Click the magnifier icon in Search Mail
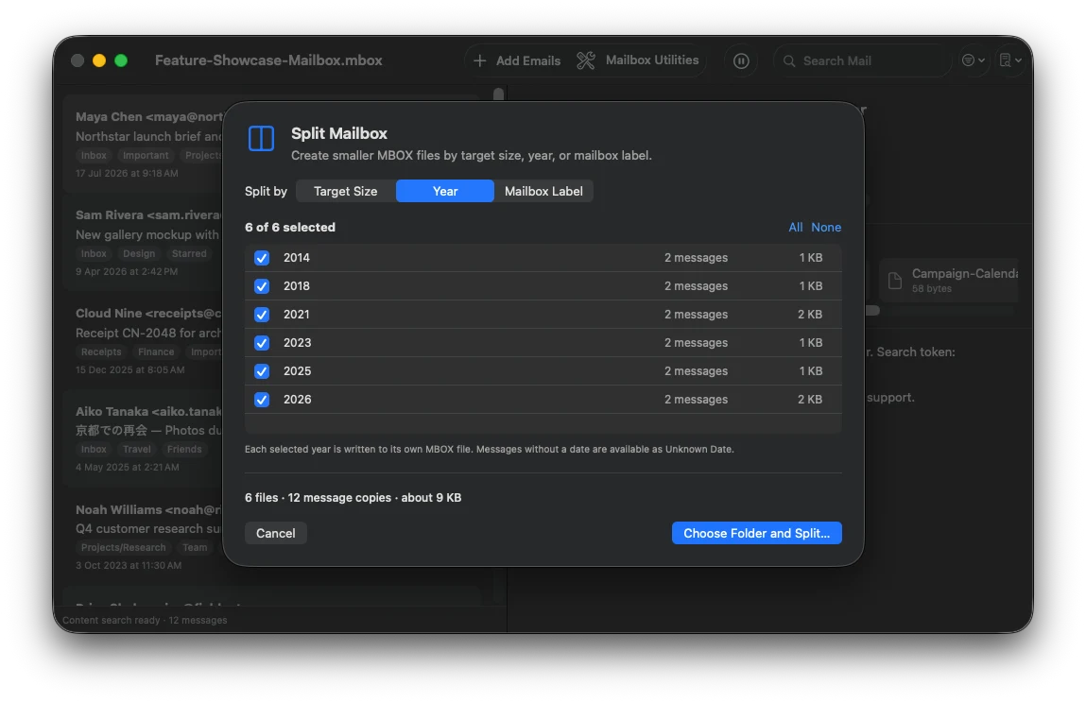1086x703 pixels. [789, 61]
